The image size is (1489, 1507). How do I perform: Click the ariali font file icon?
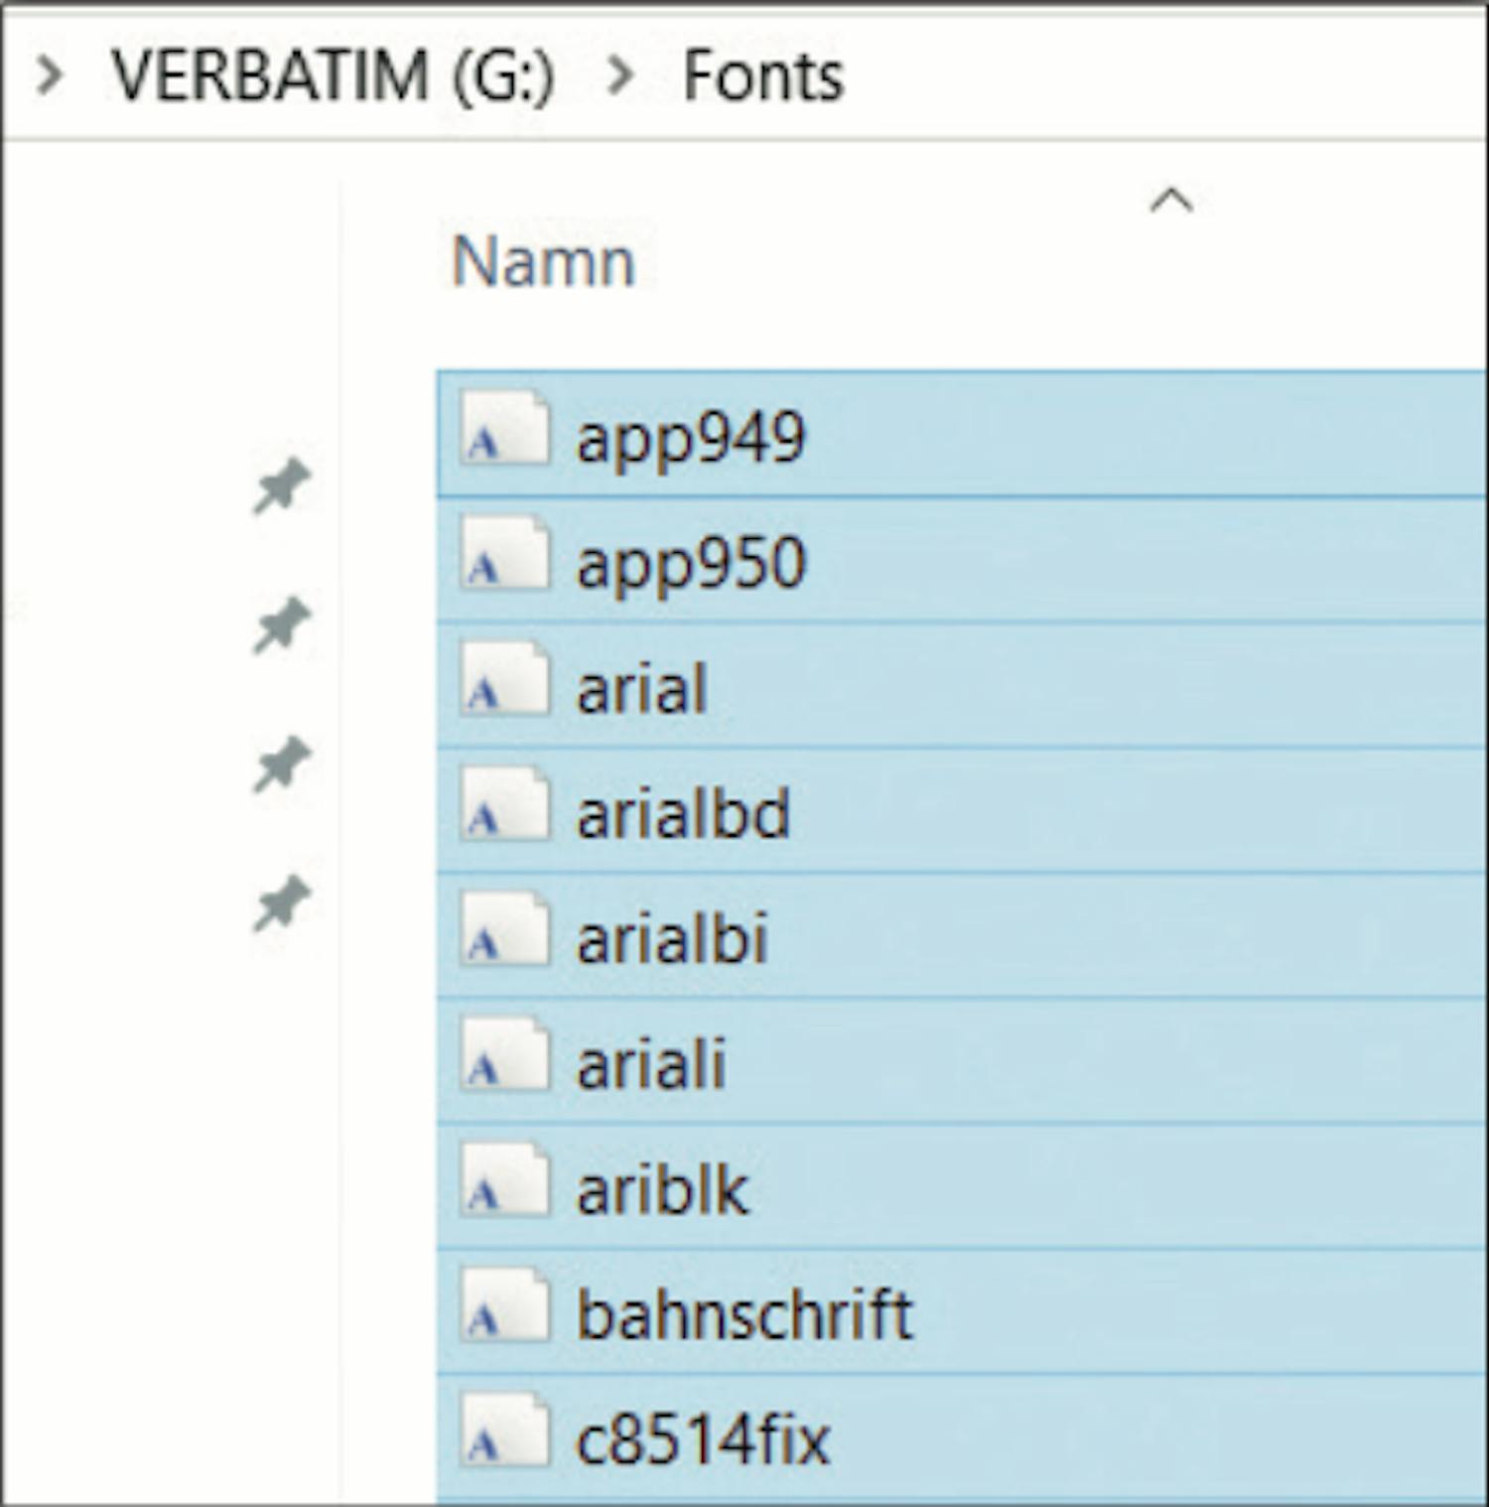504,1054
